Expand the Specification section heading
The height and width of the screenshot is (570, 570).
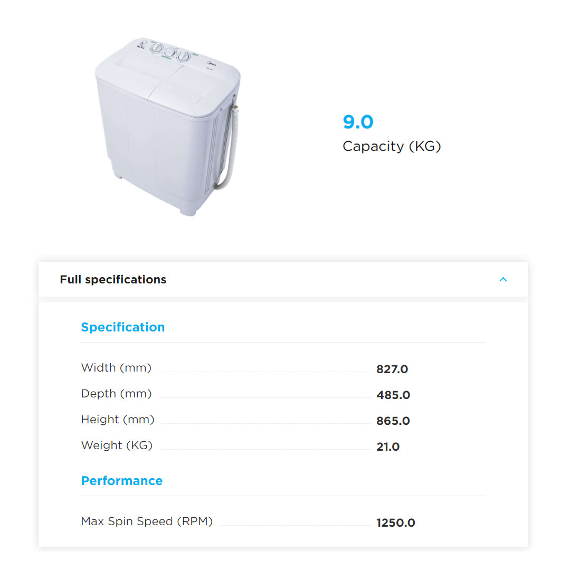pyautogui.click(x=122, y=327)
